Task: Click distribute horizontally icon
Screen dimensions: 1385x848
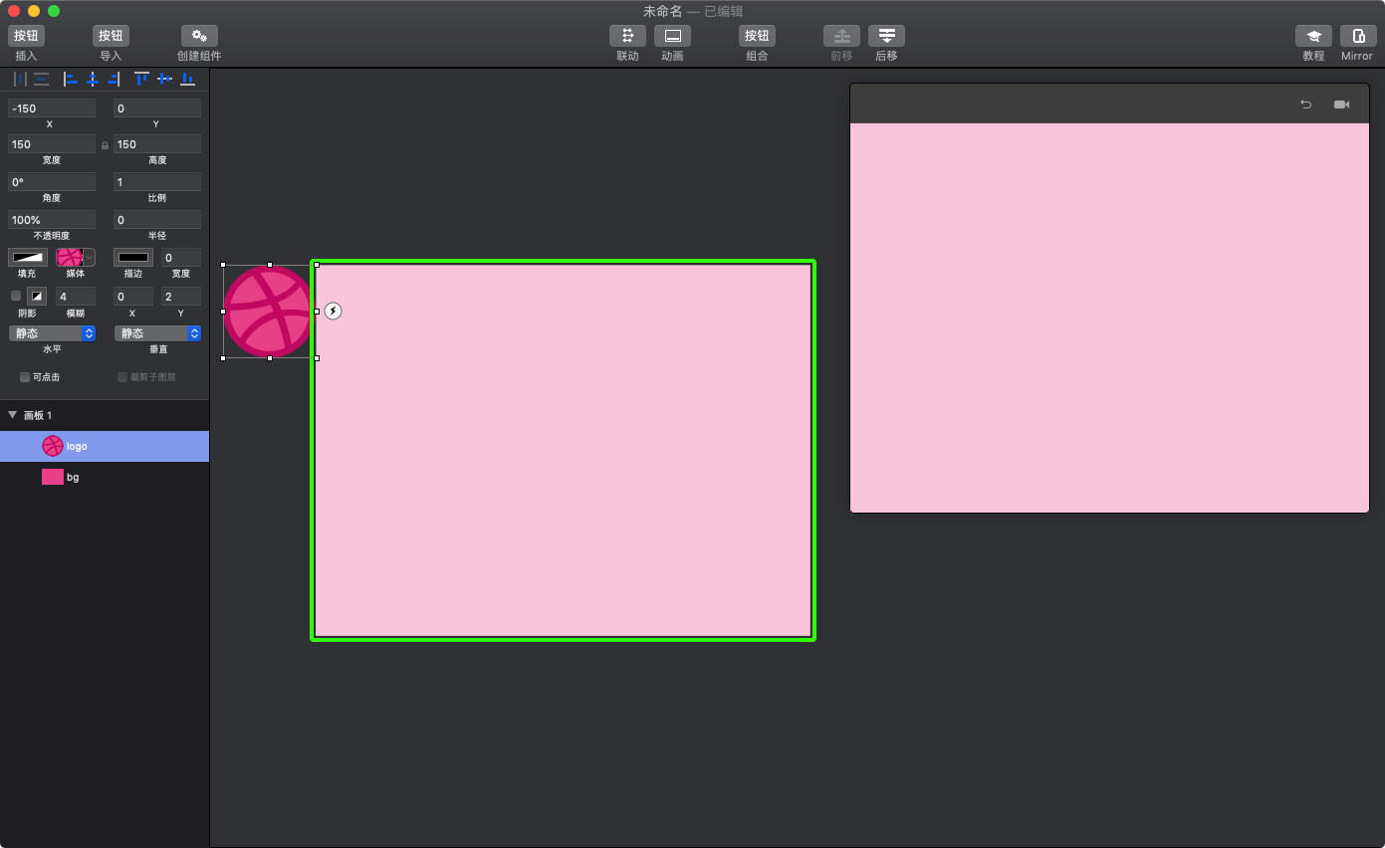Action: [20, 79]
